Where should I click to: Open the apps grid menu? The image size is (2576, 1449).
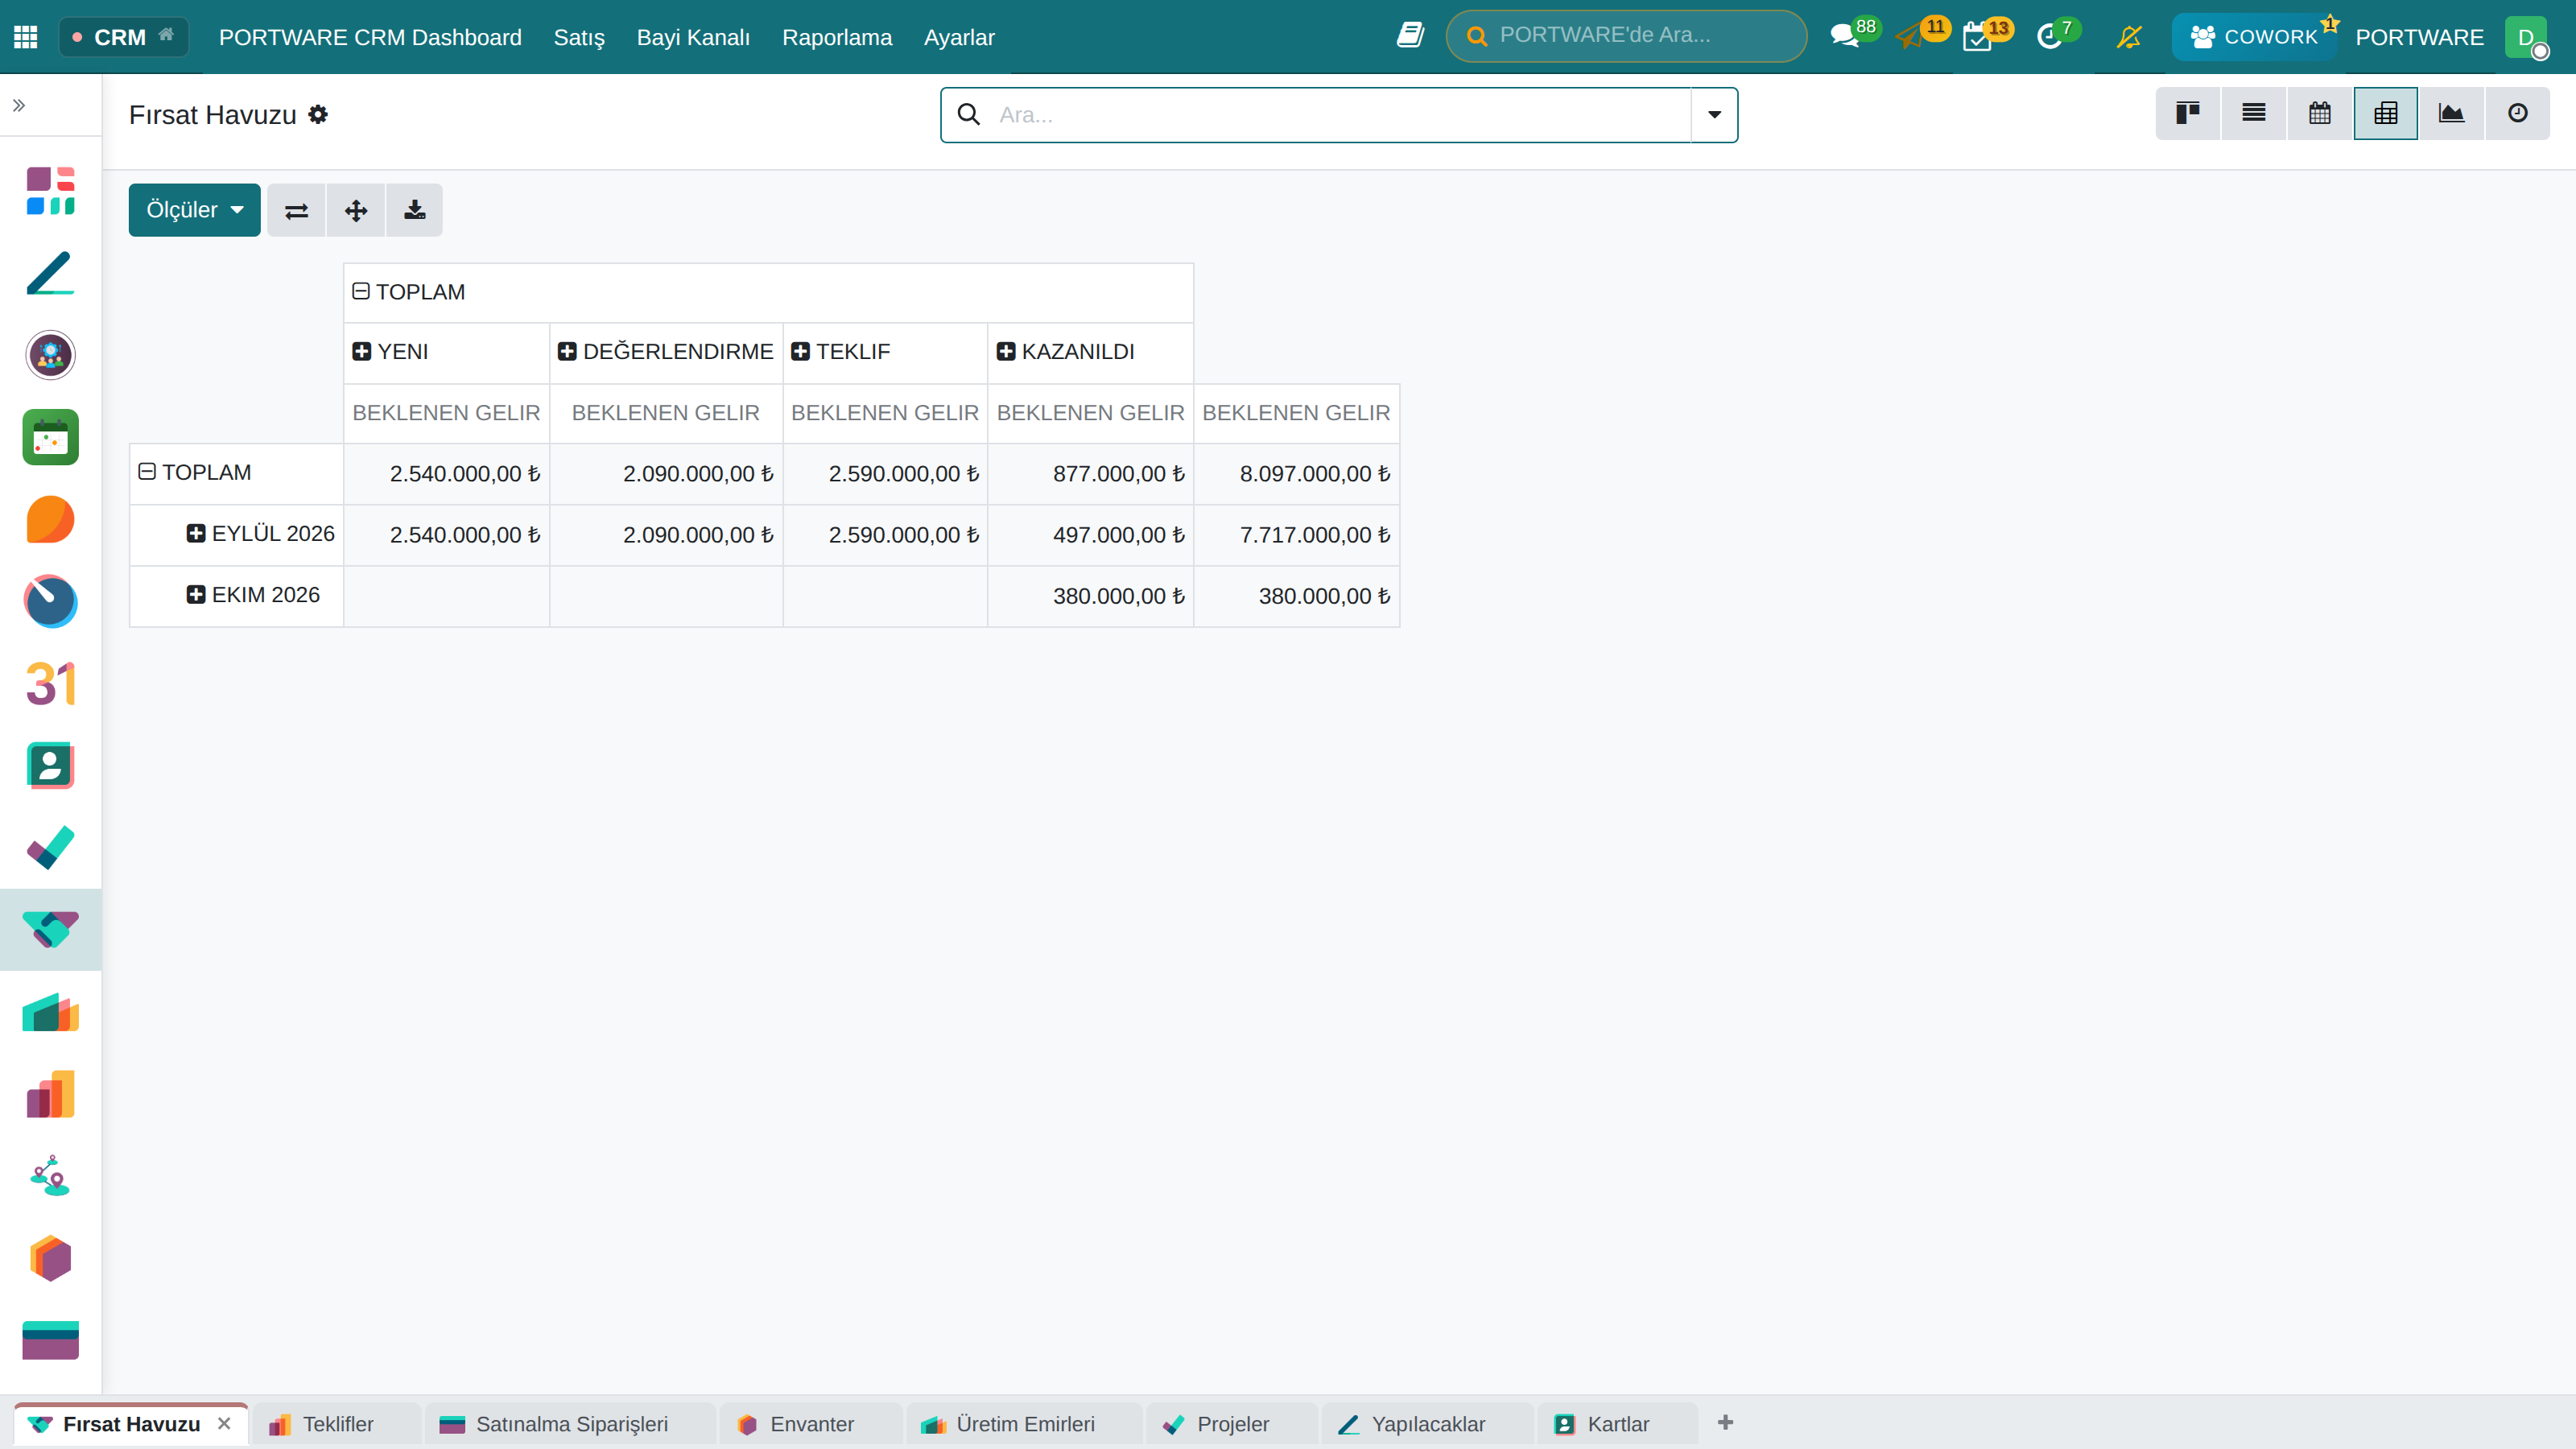[x=25, y=37]
